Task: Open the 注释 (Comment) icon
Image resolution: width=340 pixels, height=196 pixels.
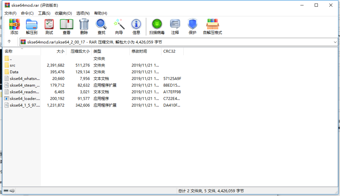Action: (175, 26)
